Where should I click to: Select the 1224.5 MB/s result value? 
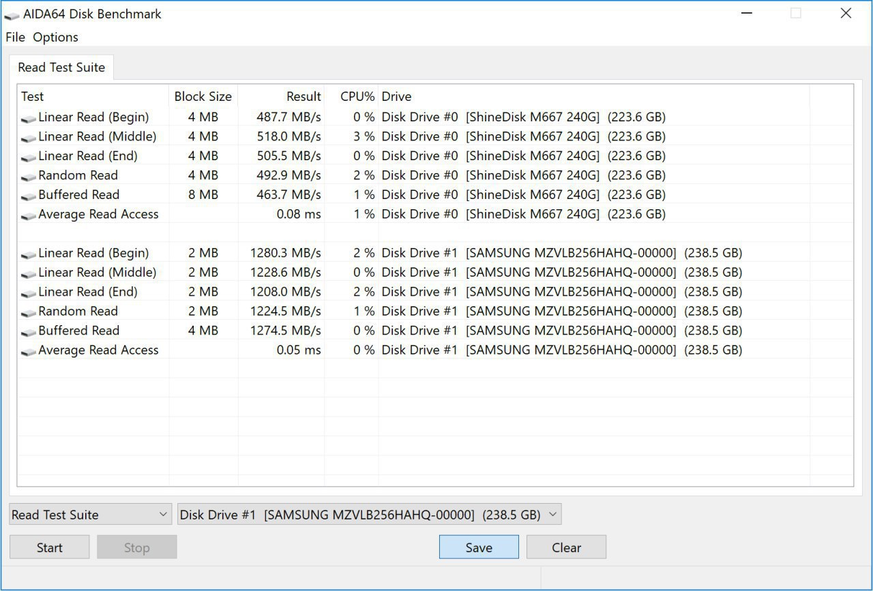click(285, 311)
